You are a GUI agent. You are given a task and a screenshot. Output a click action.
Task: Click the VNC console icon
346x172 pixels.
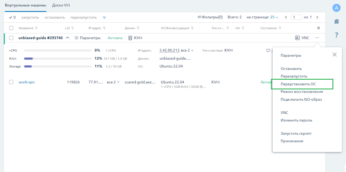(297, 38)
